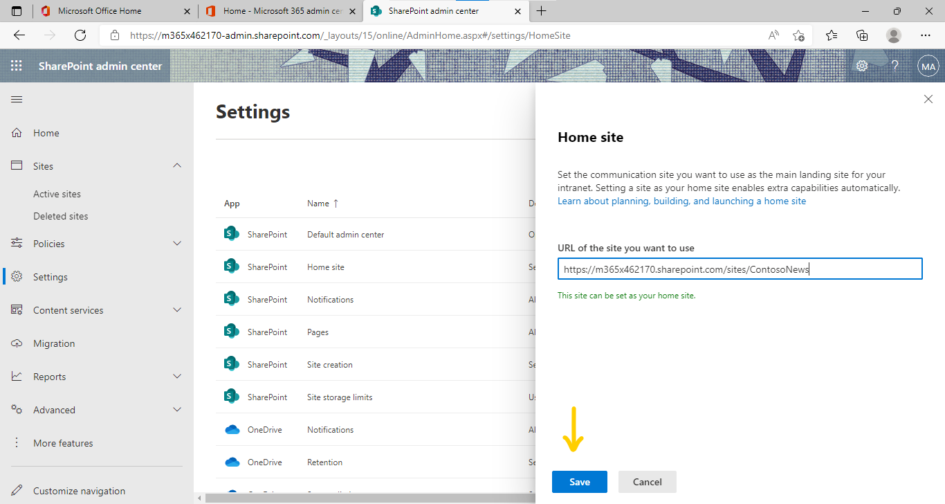This screenshot has height=504, width=945.
Task: Click OneDrive icon in Retention row
Action: pyautogui.click(x=232, y=462)
